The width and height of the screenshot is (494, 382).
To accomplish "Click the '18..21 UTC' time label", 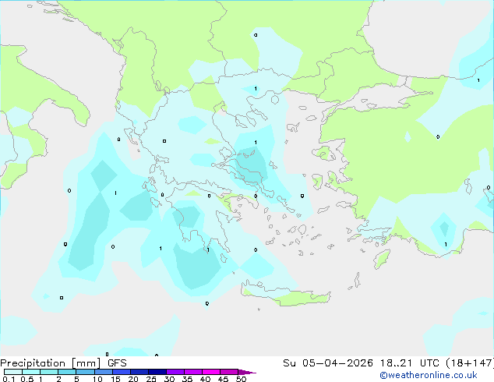I will pyautogui.click(x=410, y=363).
